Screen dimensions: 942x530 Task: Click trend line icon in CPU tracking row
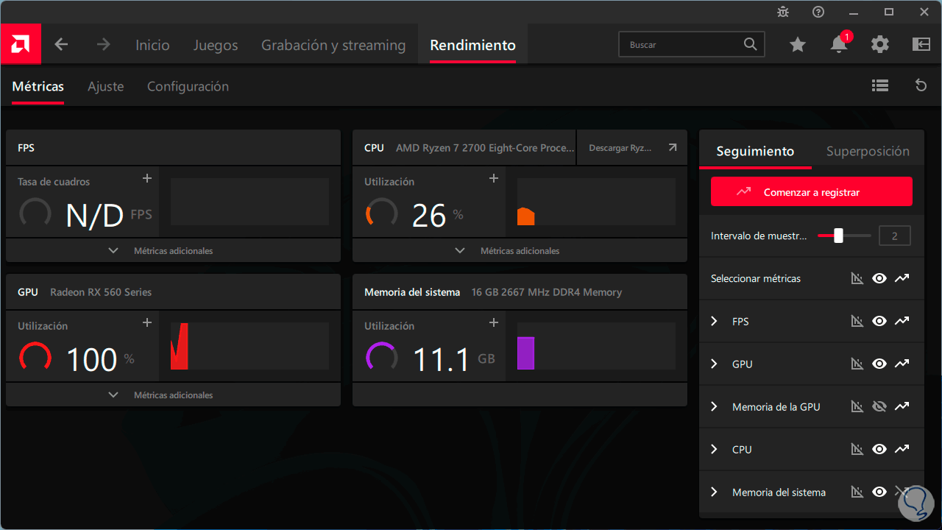click(x=902, y=449)
